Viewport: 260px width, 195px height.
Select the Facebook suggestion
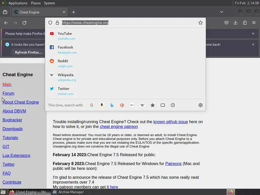pos(125,50)
